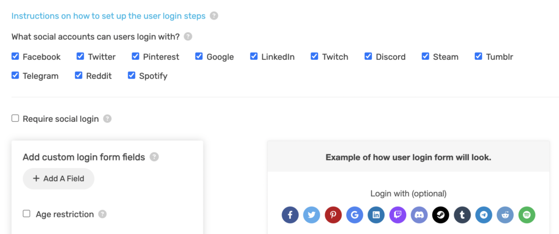
Task: Uncheck the Pinterest checkbox
Action: click(135, 56)
